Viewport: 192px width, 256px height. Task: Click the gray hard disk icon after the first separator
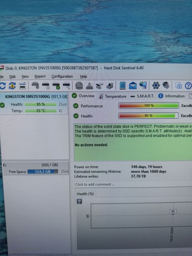tap(35, 85)
